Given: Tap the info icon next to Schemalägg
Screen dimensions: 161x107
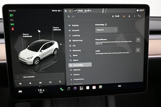Looking at the screenshot, I should tap(106, 25).
